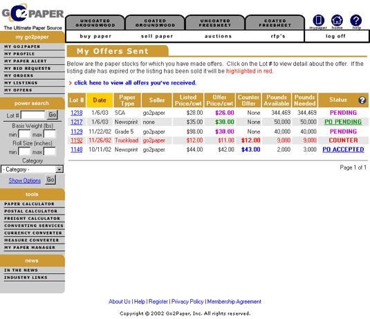Click the Membership Agreement footer link

[234, 302]
